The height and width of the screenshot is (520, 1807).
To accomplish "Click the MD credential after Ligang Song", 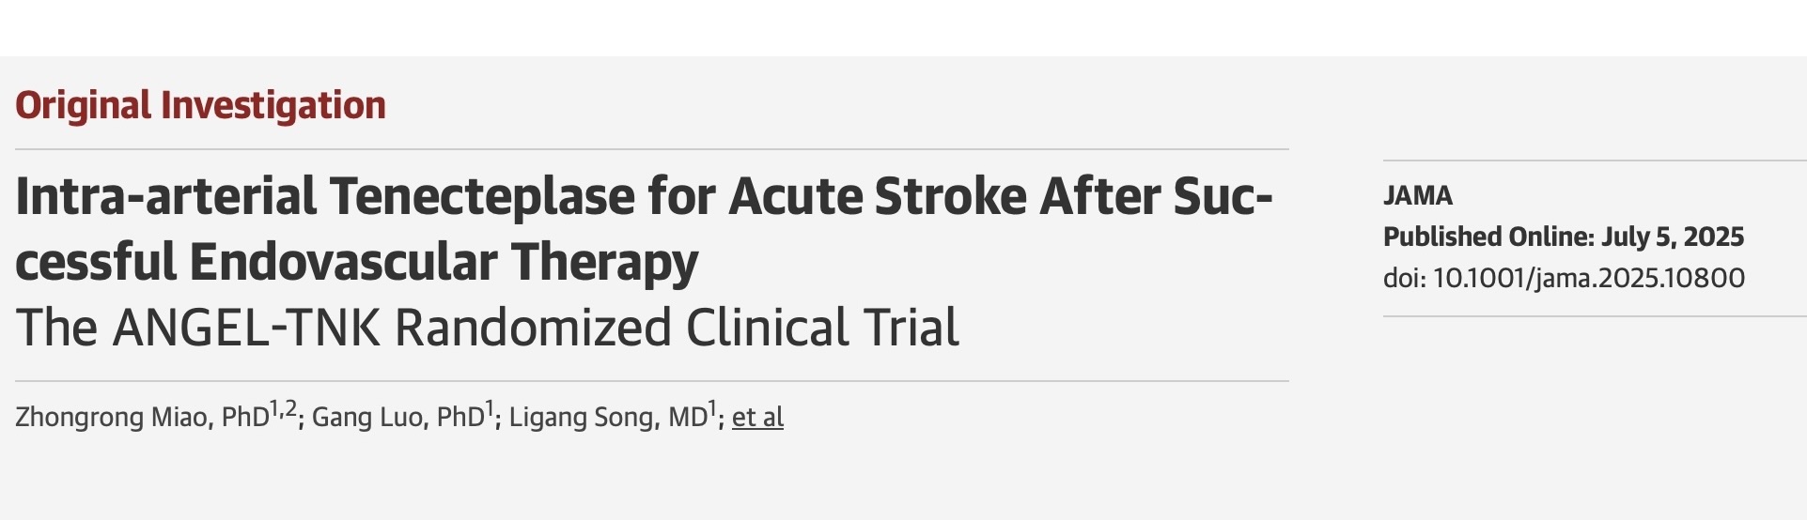I will tap(688, 417).
